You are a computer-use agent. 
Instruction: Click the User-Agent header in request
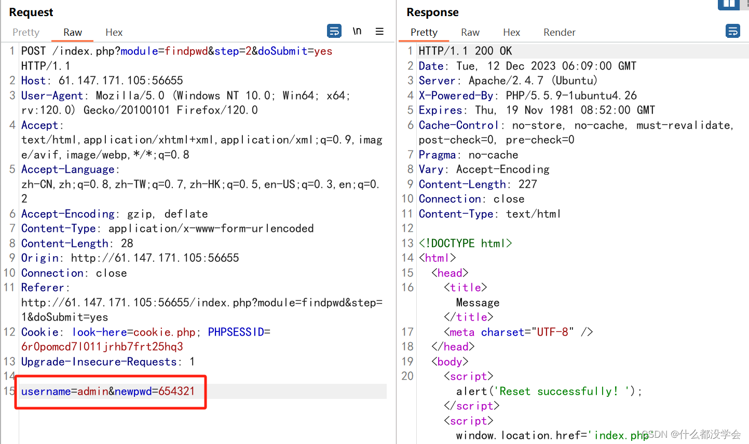click(x=52, y=95)
